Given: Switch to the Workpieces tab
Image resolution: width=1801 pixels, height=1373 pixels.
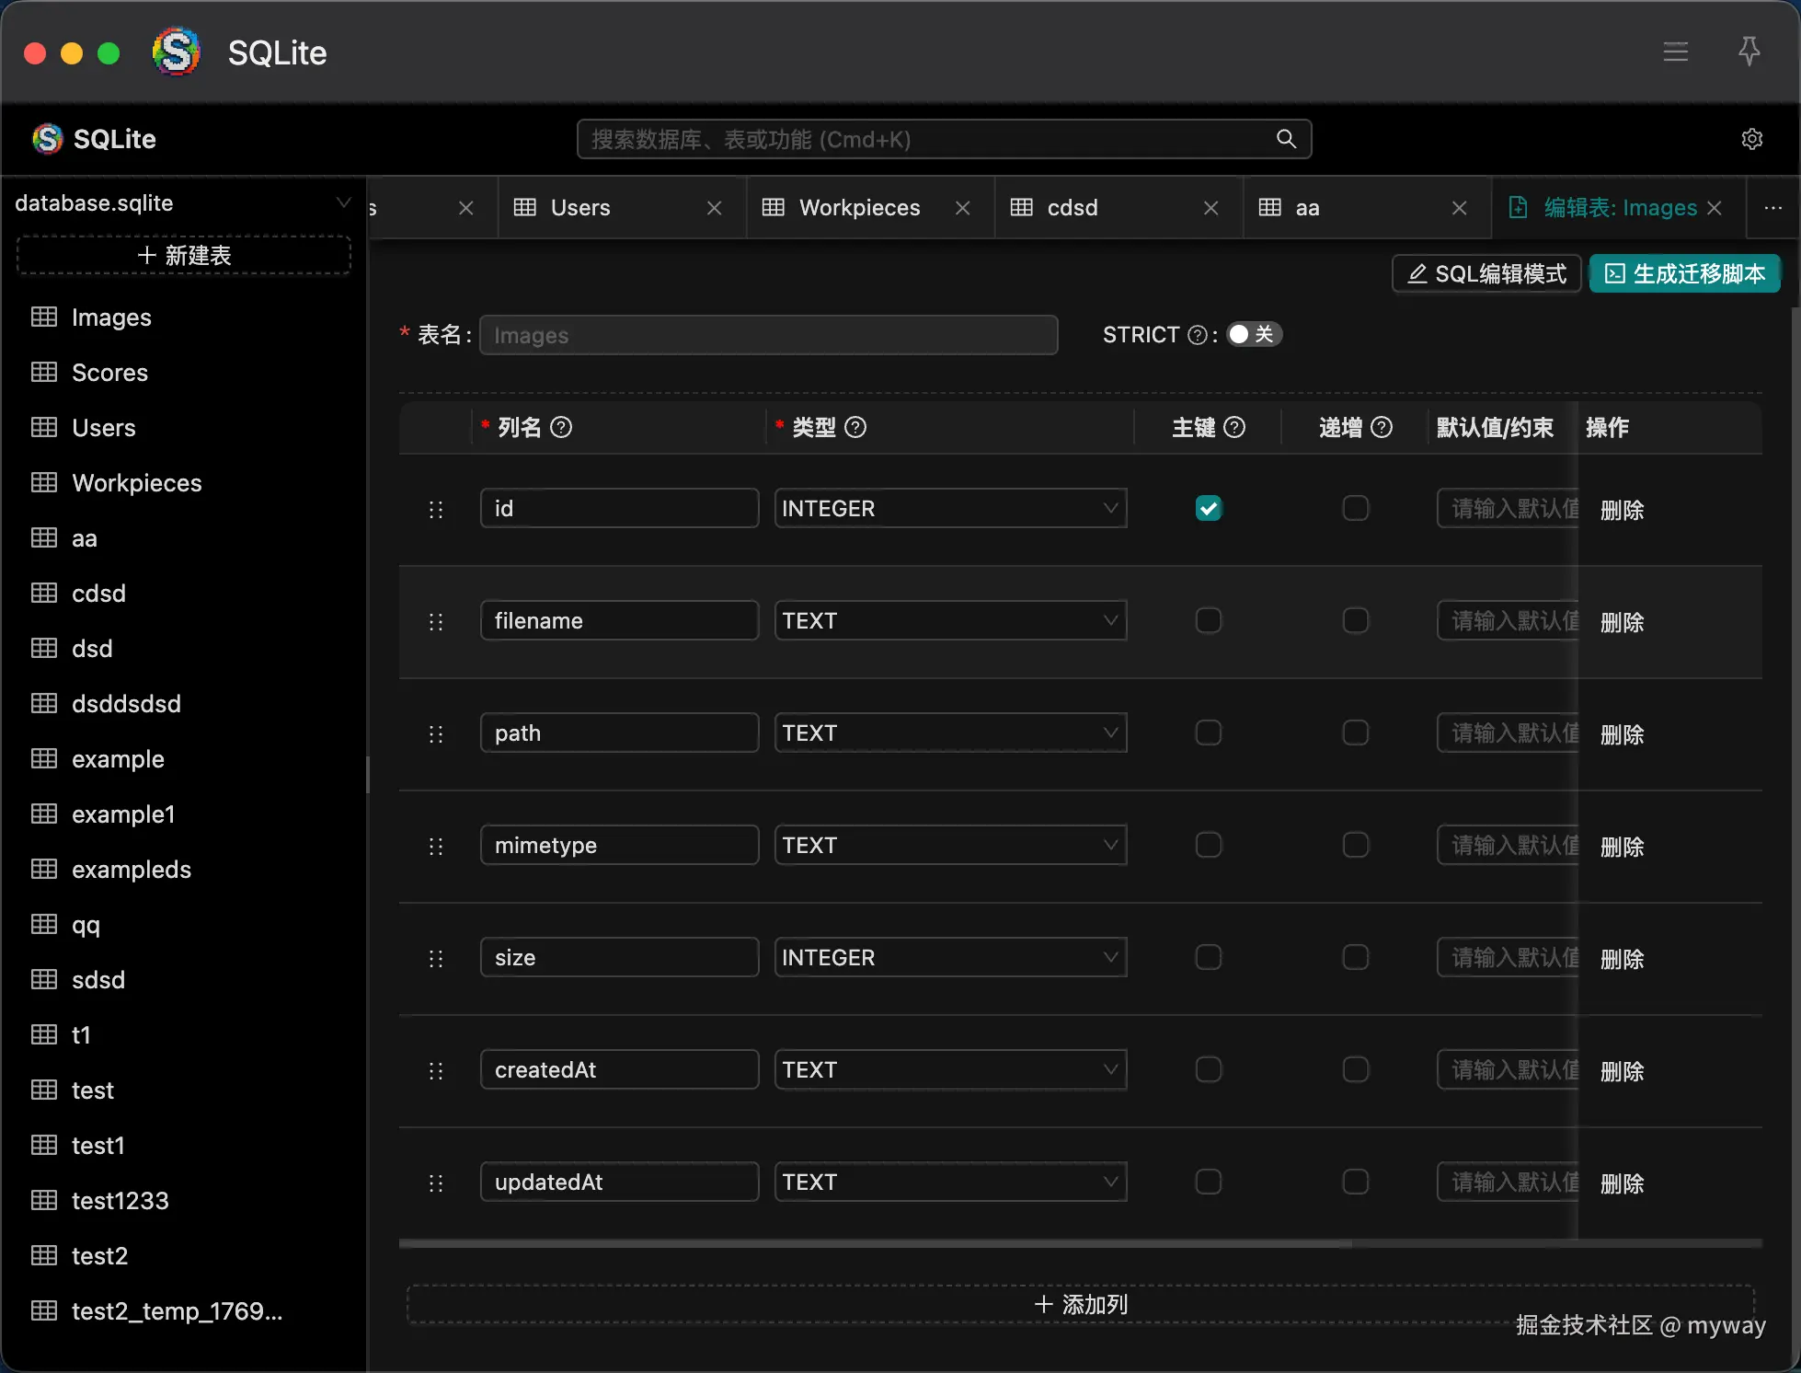Looking at the screenshot, I should tap(858, 208).
